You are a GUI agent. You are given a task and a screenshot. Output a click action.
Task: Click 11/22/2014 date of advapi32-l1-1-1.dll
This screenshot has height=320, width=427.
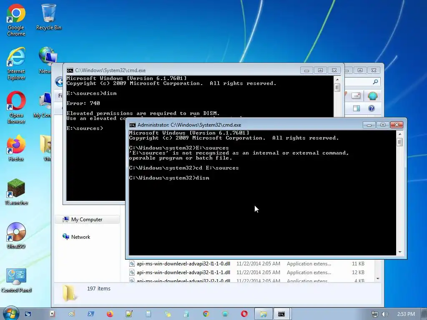coord(258,272)
